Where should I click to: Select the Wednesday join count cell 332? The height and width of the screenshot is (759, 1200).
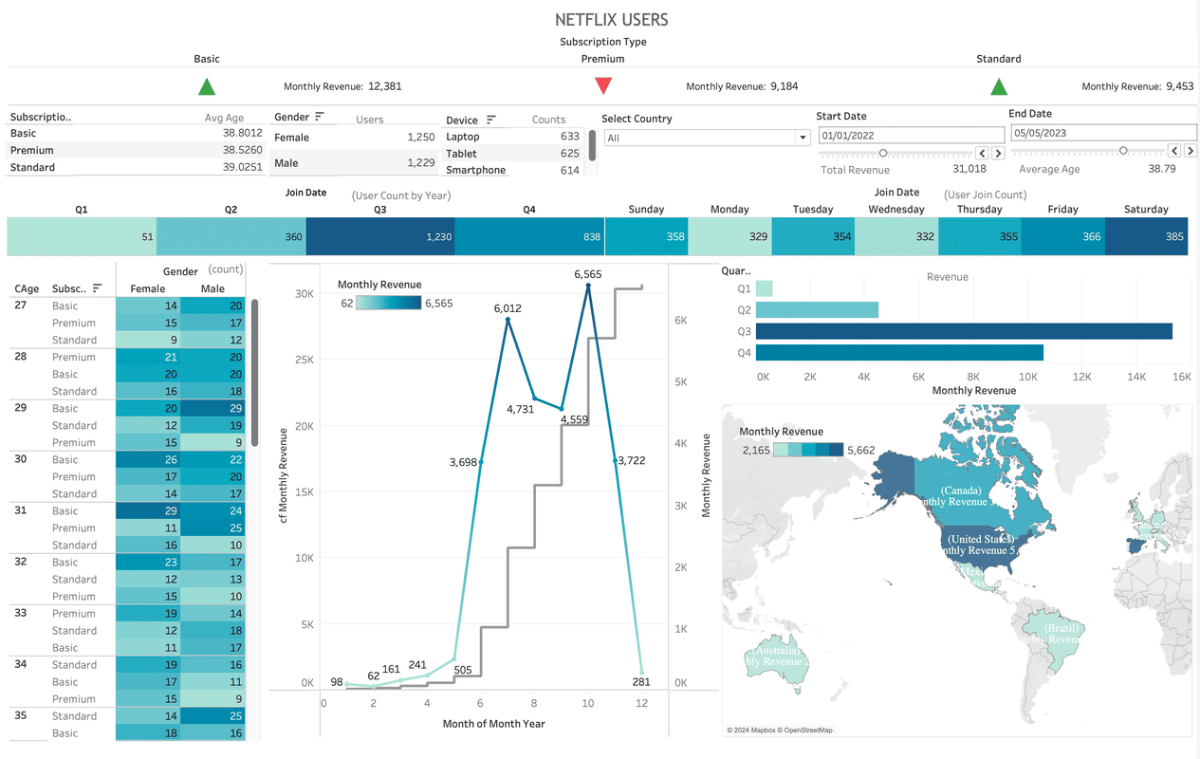[896, 236]
